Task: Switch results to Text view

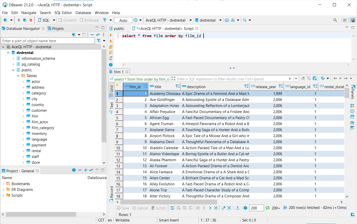Action: [x=111, y=108]
